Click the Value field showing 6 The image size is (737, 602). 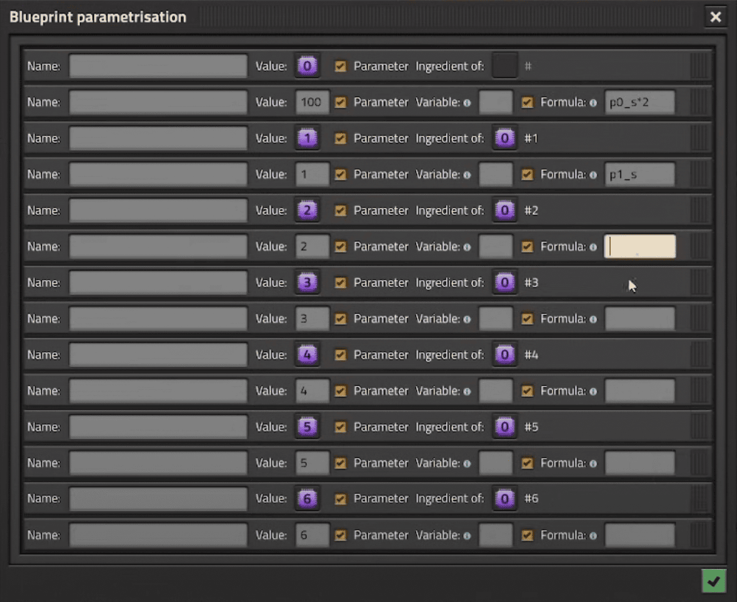(x=312, y=535)
